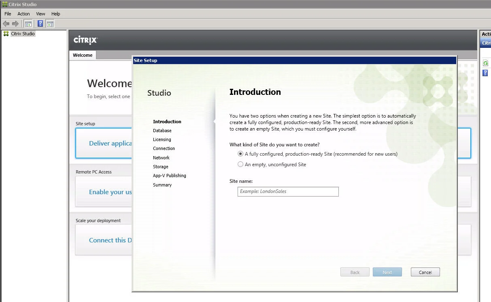Click the Connect this Delivery Controller link
The width and height of the screenshot is (491, 302).
tap(111, 240)
